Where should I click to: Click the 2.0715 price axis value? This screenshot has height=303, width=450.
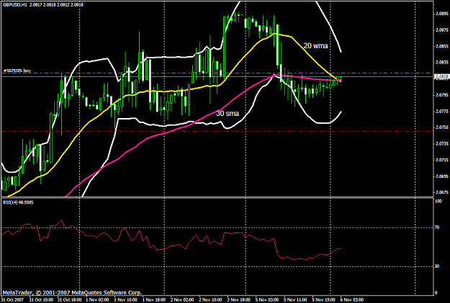(441, 160)
